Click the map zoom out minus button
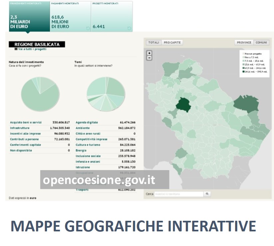The image size is (274, 246). click(149, 58)
